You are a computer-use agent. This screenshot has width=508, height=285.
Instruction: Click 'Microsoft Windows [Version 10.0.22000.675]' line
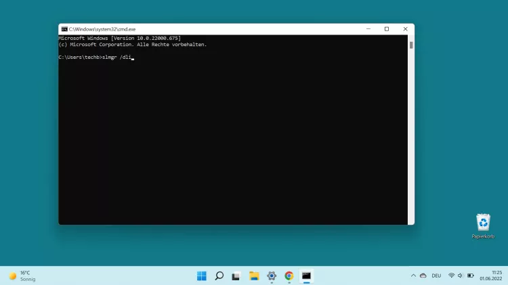click(119, 38)
